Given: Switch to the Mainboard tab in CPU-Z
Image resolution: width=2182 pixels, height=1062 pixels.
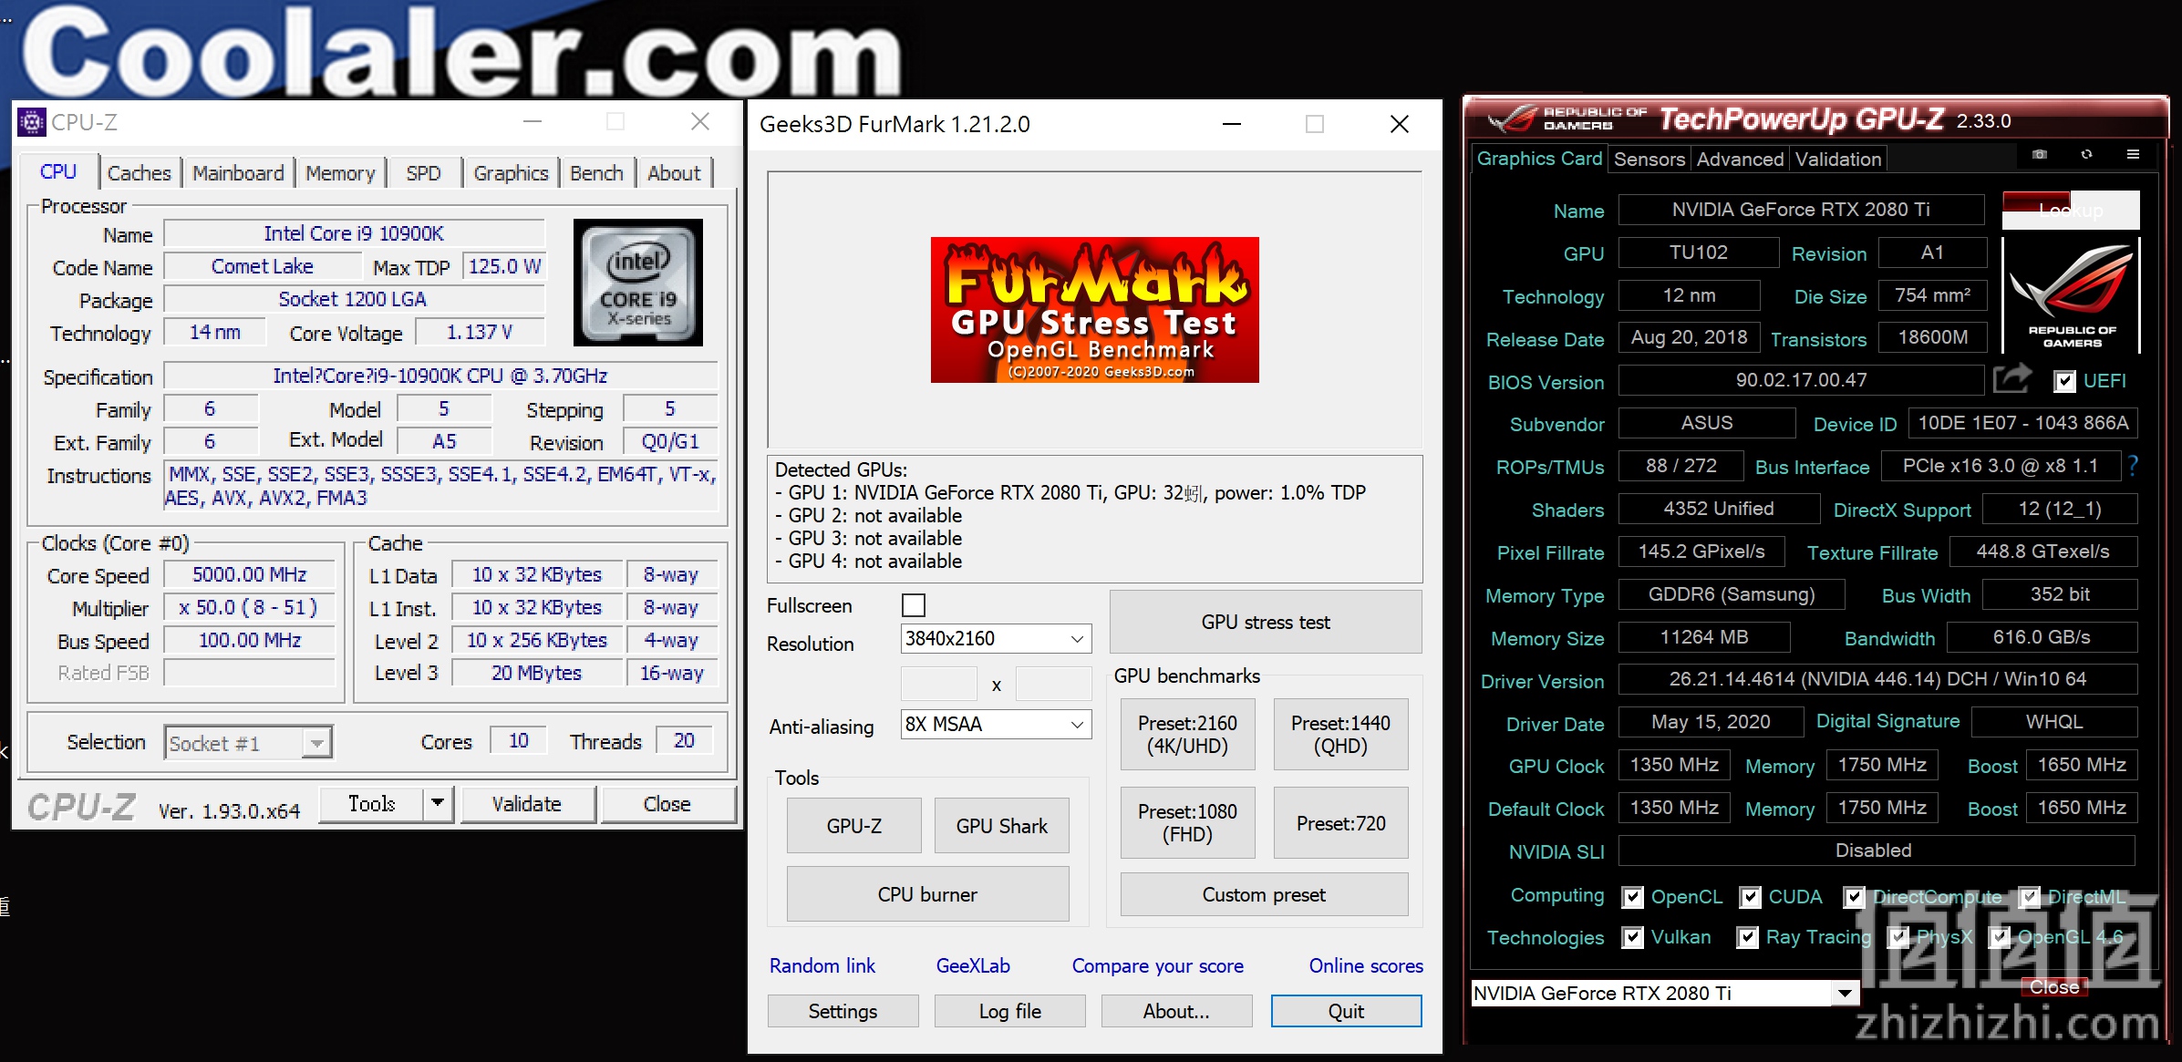Looking at the screenshot, I should pyautogui.click(x=238, y=173).
